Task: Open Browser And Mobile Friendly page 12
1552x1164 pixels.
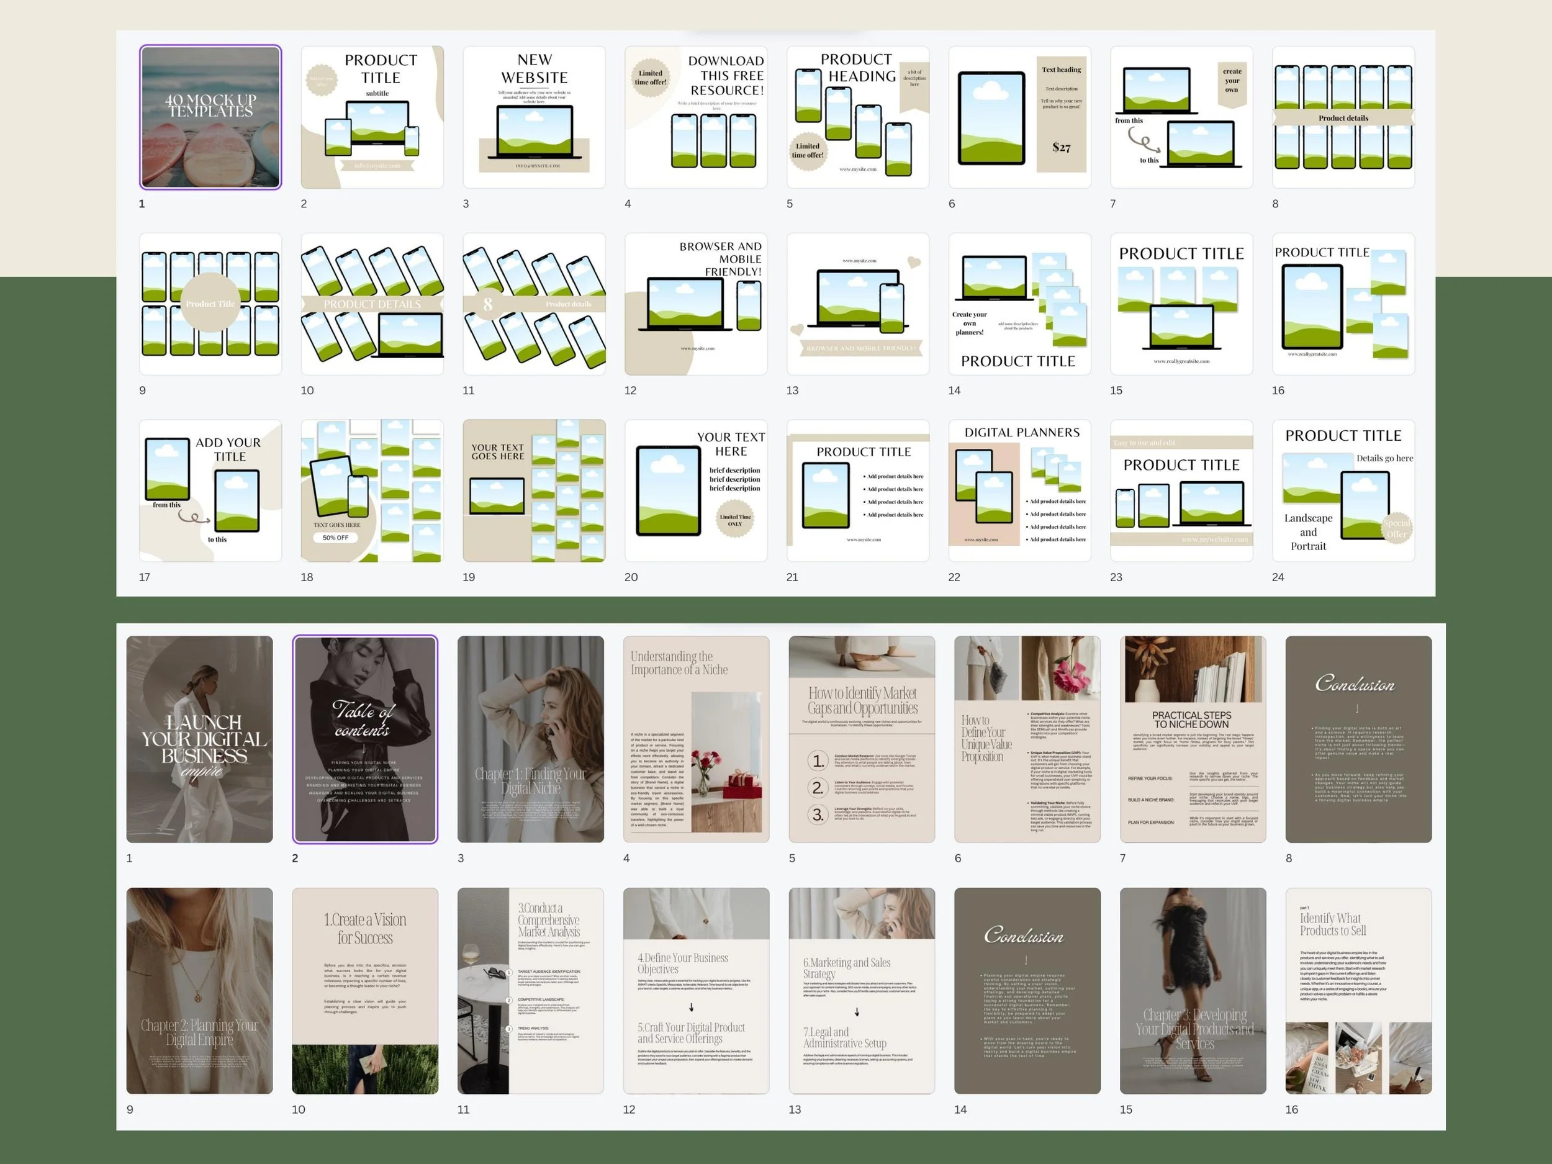Action: click(x=696, y=304)
